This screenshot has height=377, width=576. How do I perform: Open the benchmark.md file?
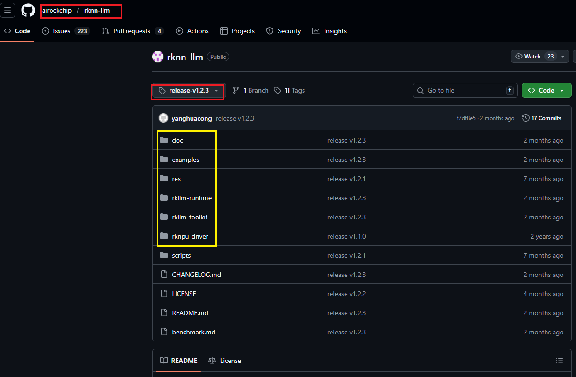(193, 332)
